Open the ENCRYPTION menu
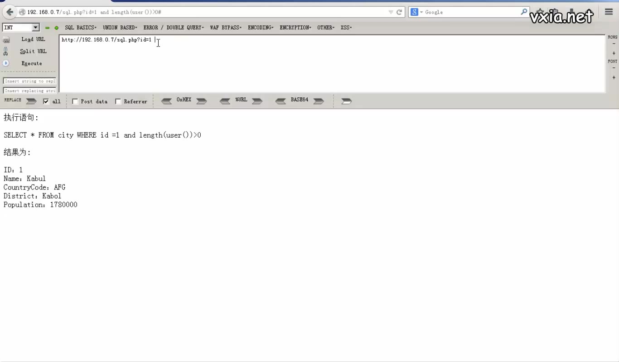This screenshot has height=362, width=619. click(295, 28)
